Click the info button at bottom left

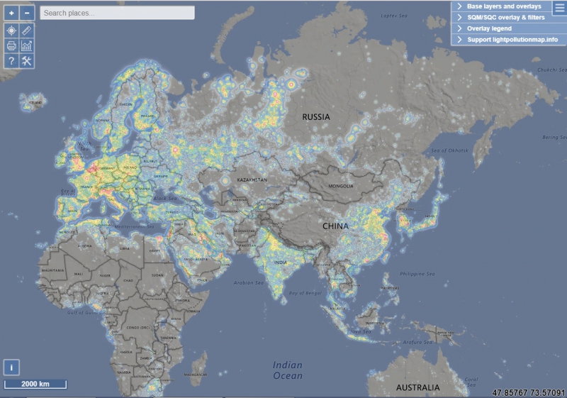11,367
